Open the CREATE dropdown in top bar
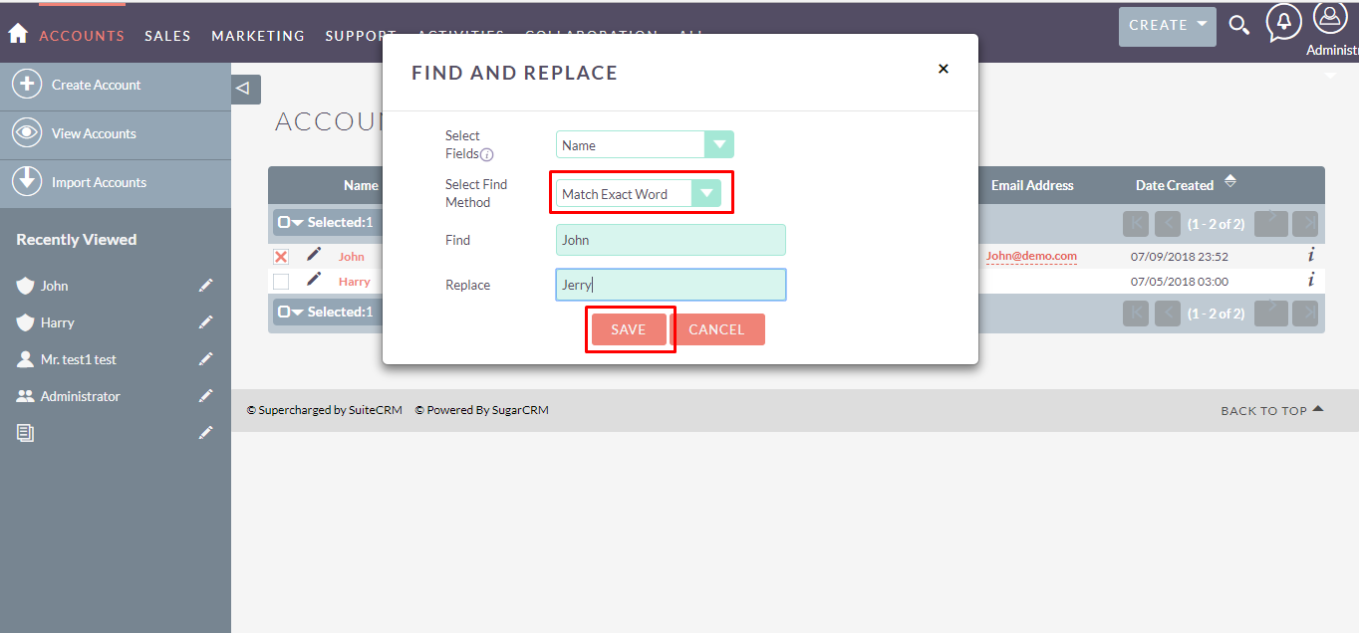The height and width of the screenshot is (633, 1359). pos(1167,25)
